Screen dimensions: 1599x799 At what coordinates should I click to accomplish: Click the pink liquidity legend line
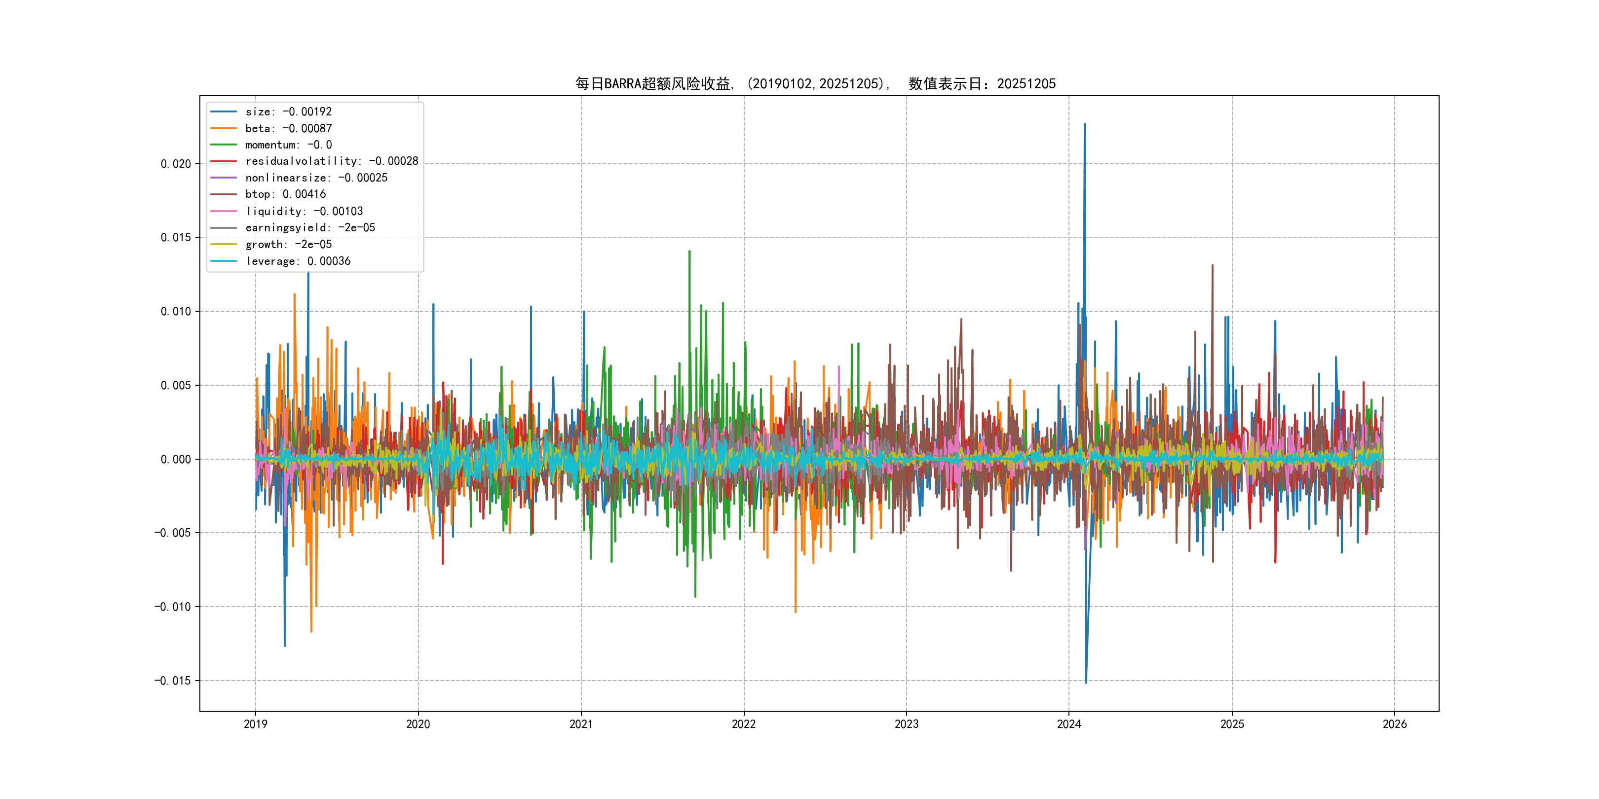pos(224,211)
